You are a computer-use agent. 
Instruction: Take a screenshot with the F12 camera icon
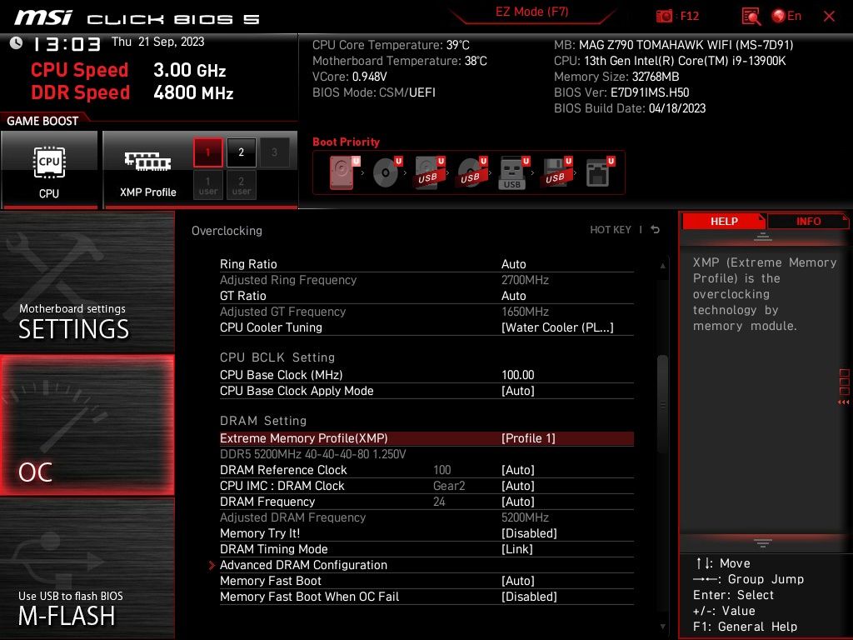pos(664,16)
